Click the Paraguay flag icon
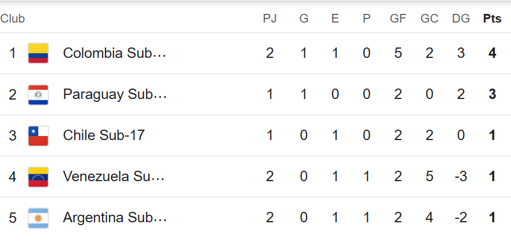511x246 pixels. 38,95
